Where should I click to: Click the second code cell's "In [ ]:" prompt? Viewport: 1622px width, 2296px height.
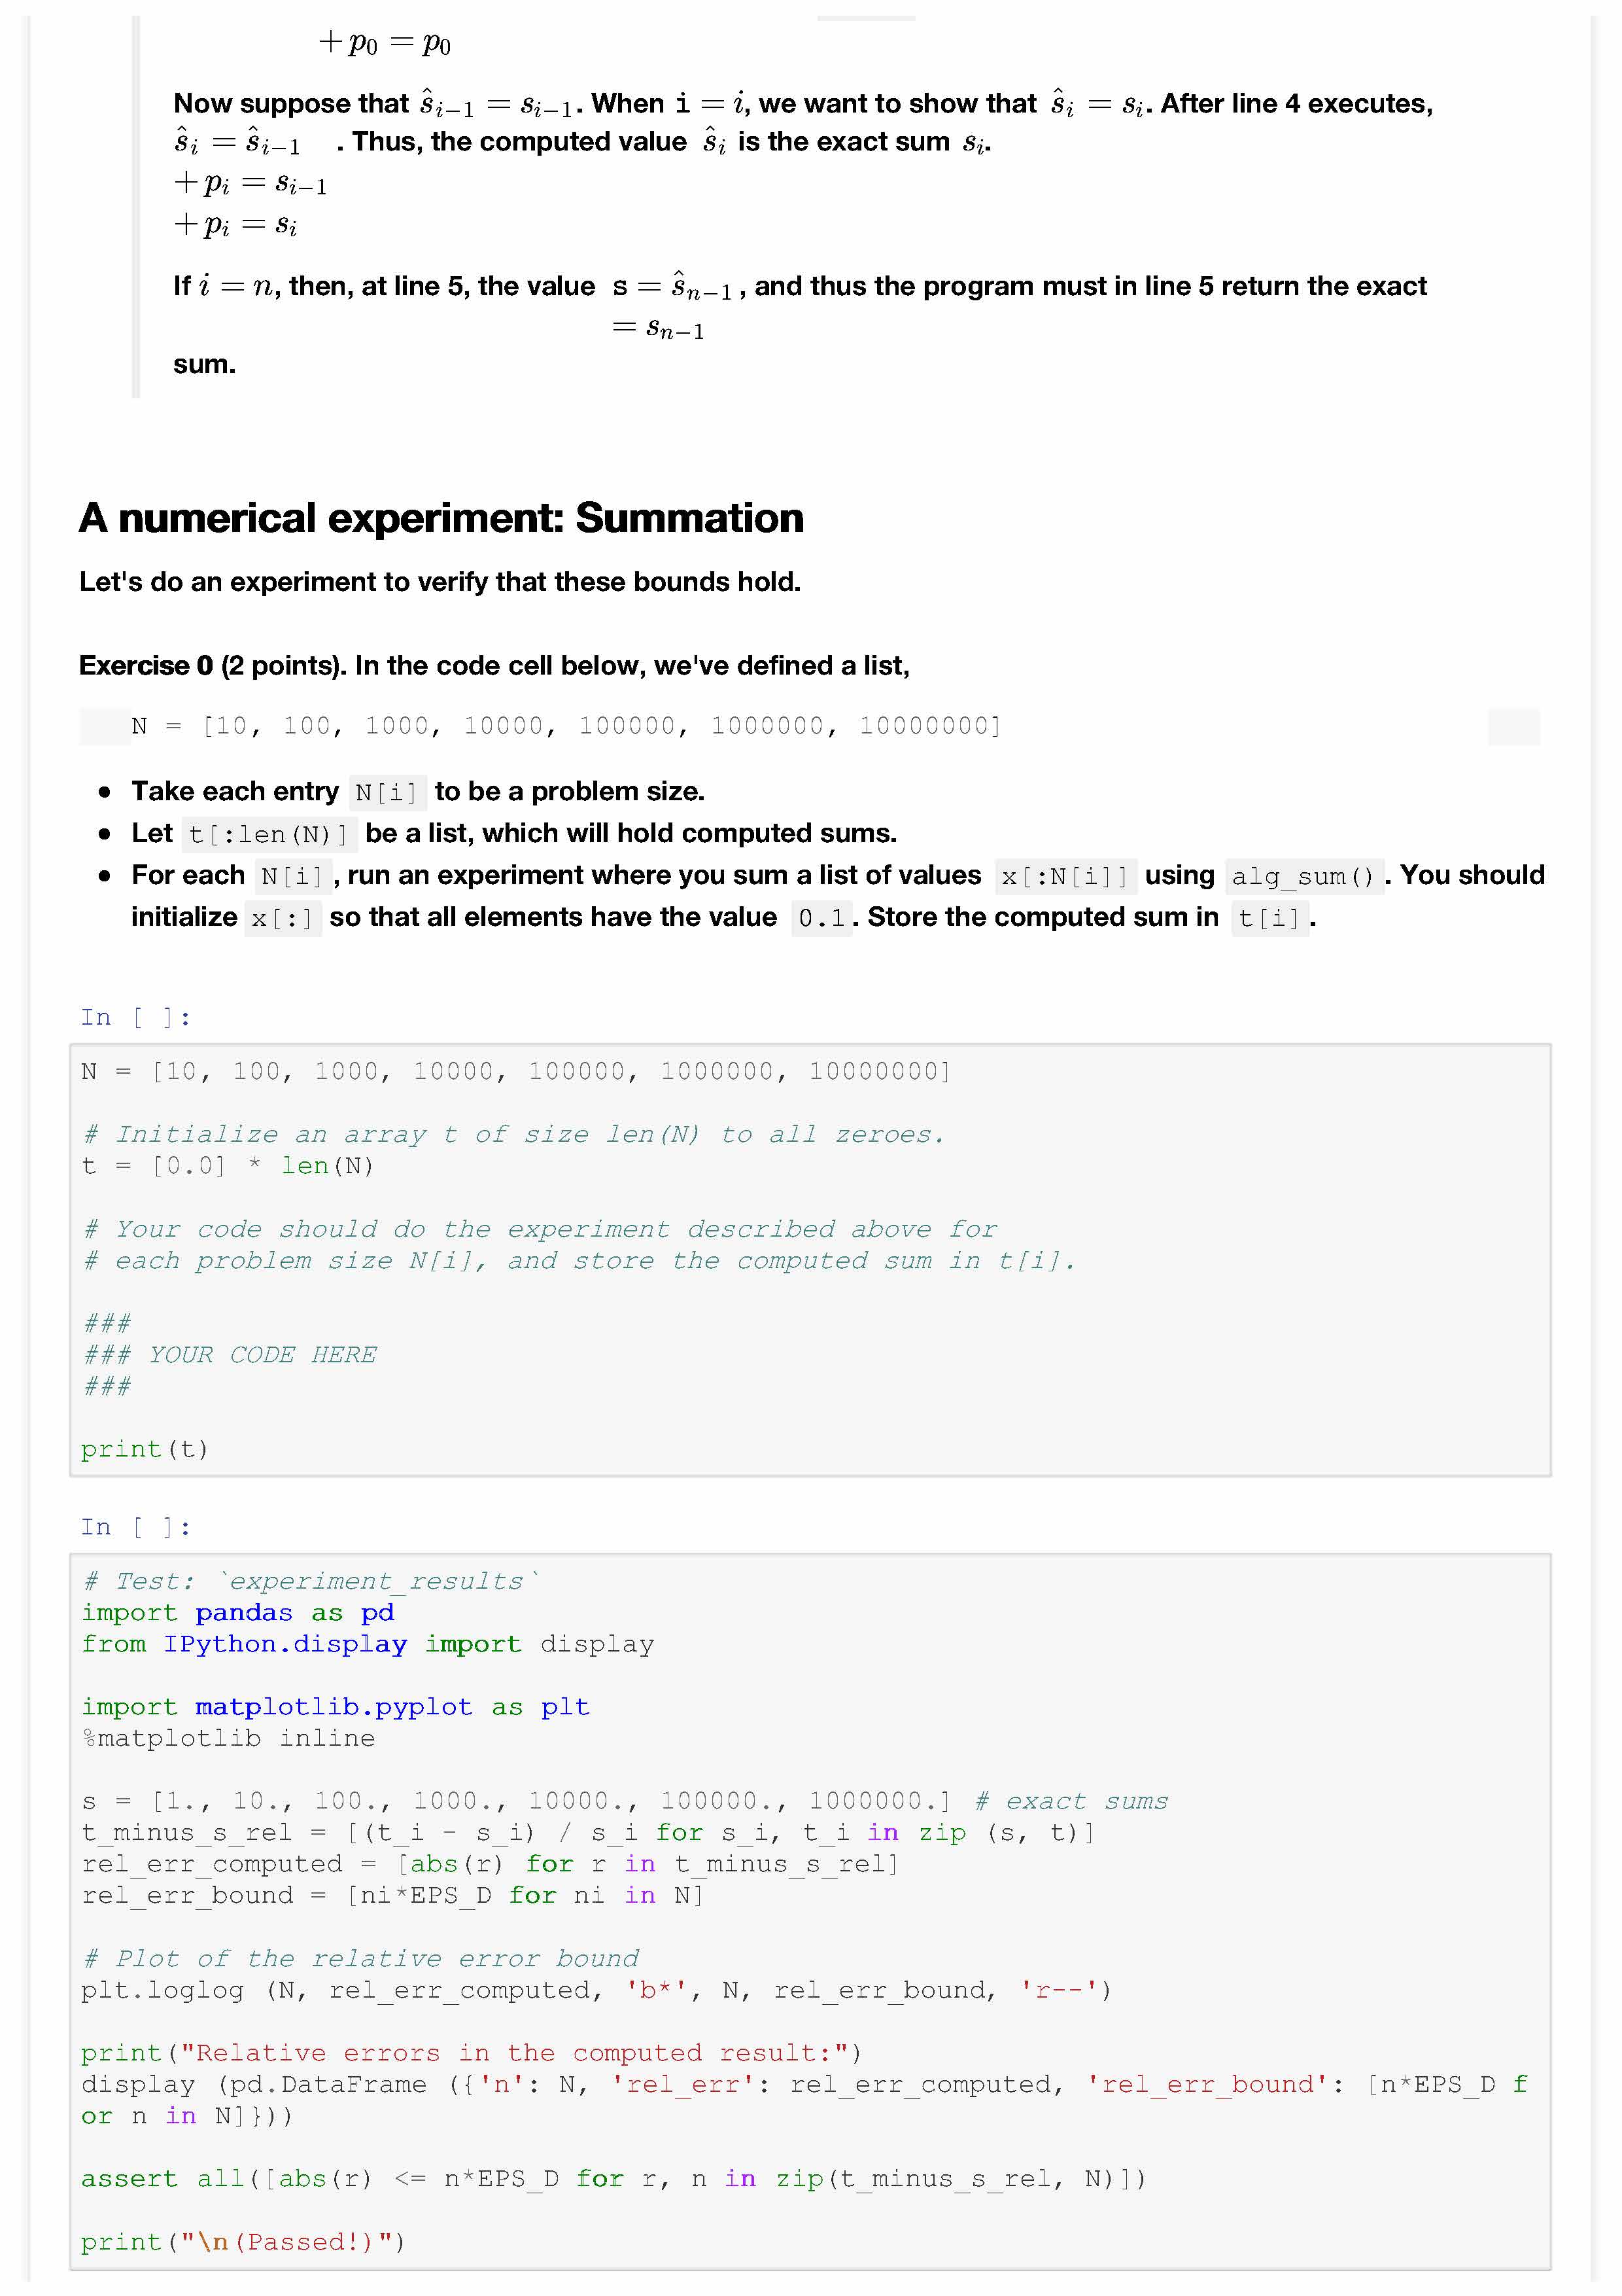coord(135,1527)
